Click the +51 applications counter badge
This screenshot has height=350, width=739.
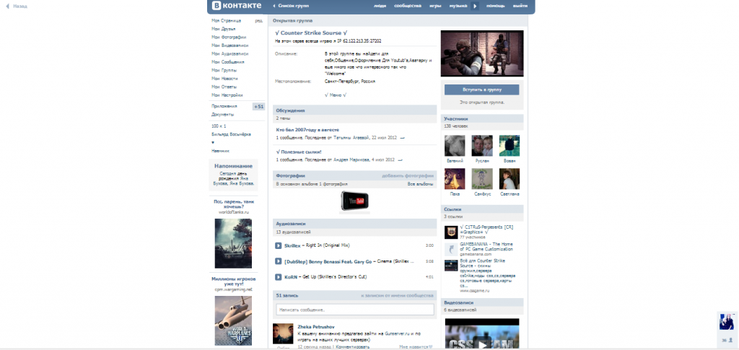pos(258,106)
